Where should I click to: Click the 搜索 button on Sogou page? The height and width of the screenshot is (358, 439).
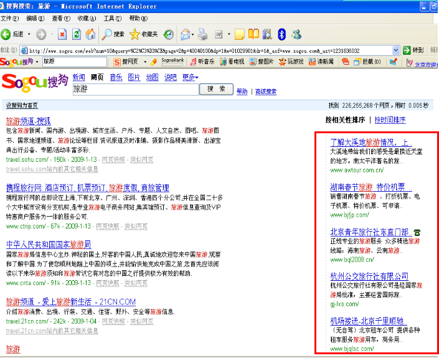pyautogui.click(x=216, y=89)
